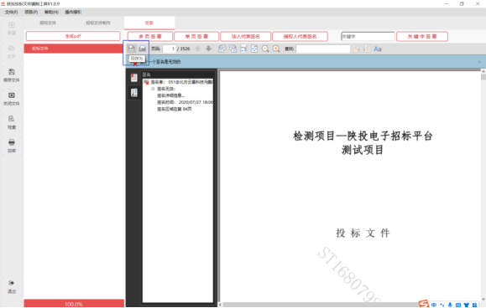Click the print icon beside Save As
Screen dimensions: 486x308
click(x=142, y=49)
